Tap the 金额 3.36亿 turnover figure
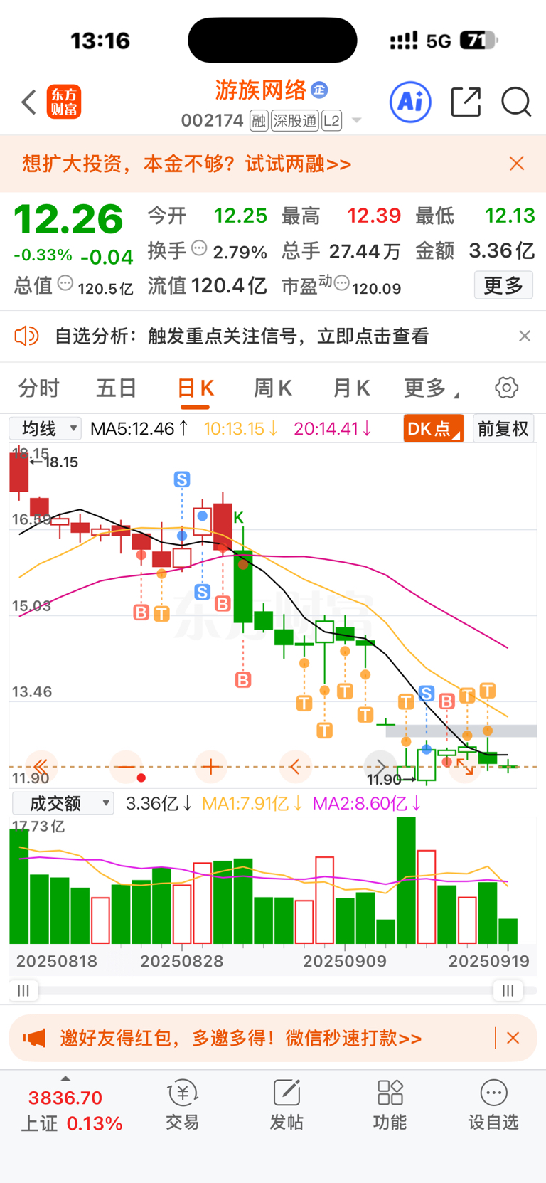The width and height of the screenshot is (546, 1183). [475, 250]
